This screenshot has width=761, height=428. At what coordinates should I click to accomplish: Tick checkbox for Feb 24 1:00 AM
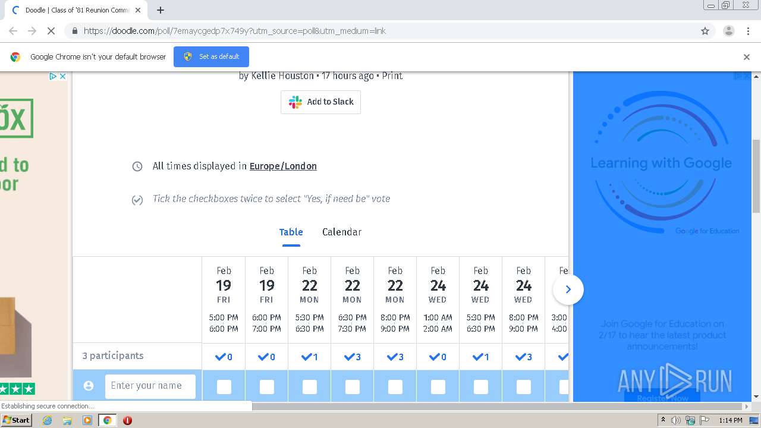438,387
